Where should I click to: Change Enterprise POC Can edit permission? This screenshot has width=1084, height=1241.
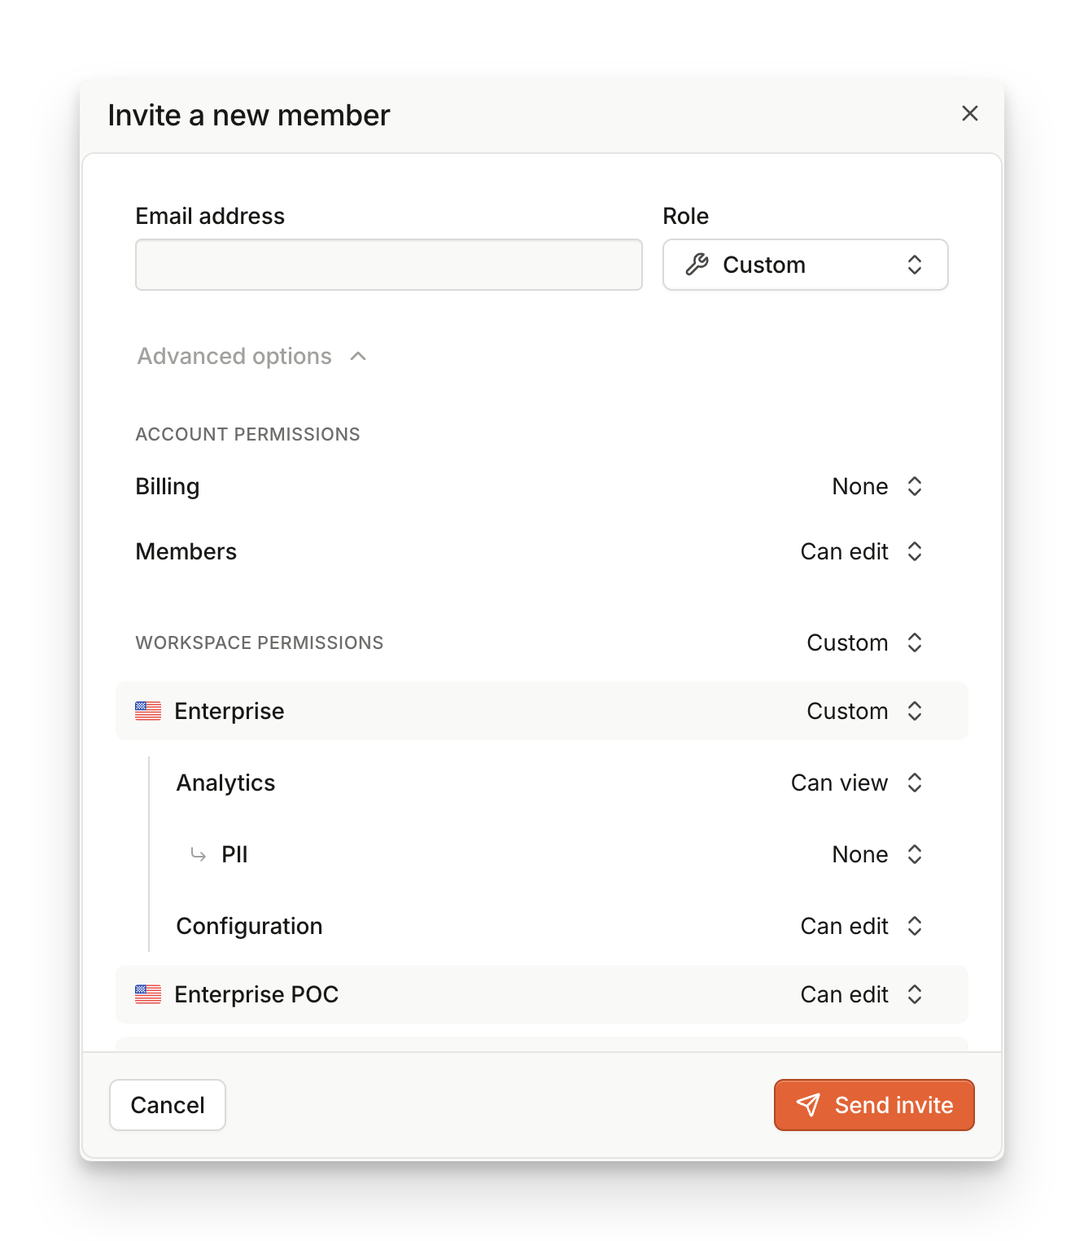[861, 994]
